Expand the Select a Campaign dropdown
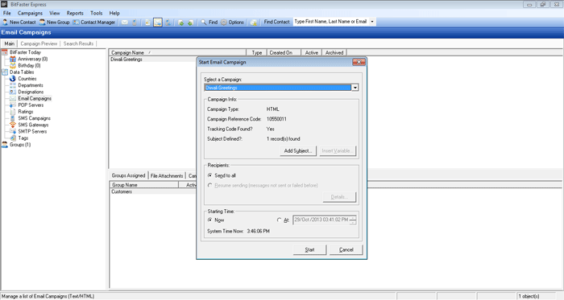This screenshot has height=300, width=564. click(355, 88)
